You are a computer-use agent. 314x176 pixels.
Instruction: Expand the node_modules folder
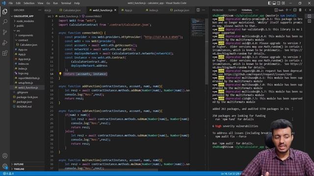(x=24, y=21)
